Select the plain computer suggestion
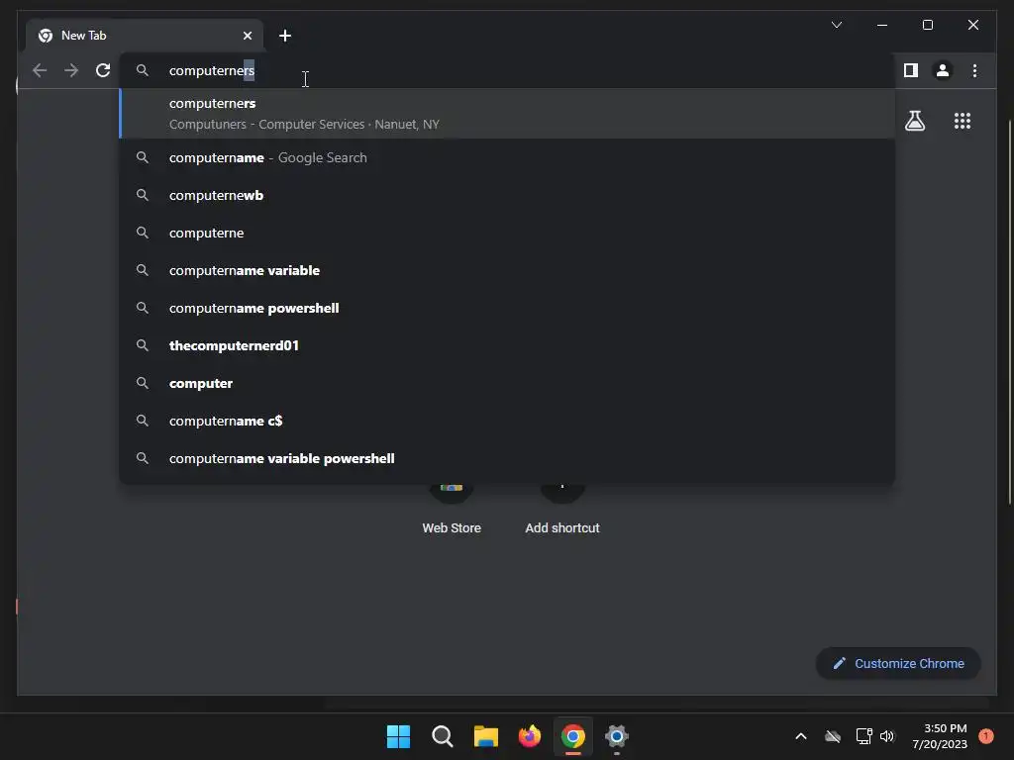This screenshot has width=1014, height=760. [x=508, y=383]
